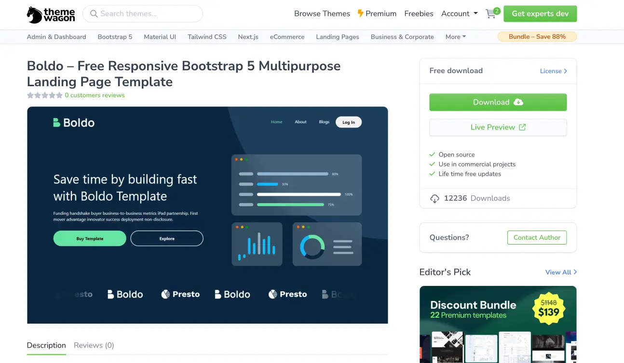This screenshot has width=624, height=363.
Task: Click the Get experts dev button
Action: click(x=540, y=13)
